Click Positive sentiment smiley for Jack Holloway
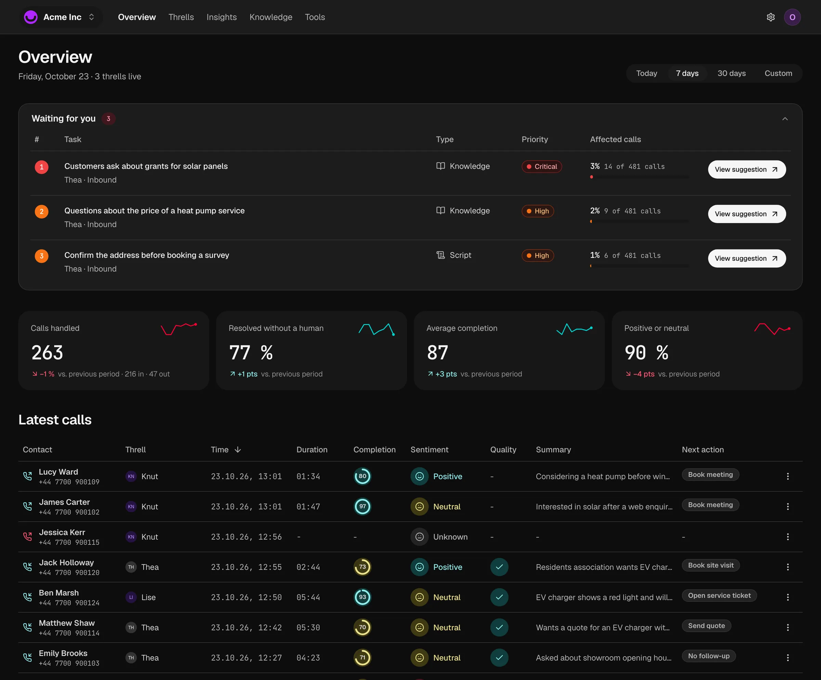The height and width of the screenshot is (680, 821). point(419,567)
